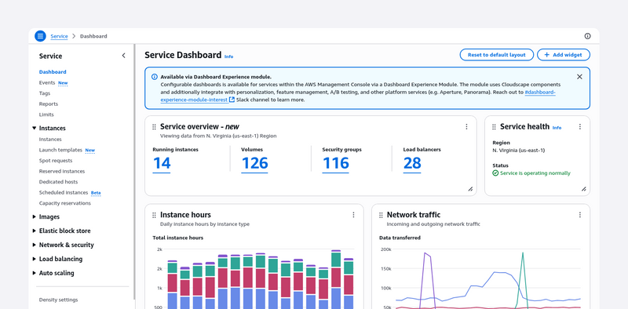The image size is (628, 309).
Task: Expand the Load balancing section
Action: (x=34, y=259)
